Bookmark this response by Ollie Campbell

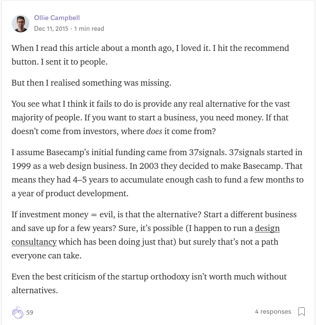point(301,311)
